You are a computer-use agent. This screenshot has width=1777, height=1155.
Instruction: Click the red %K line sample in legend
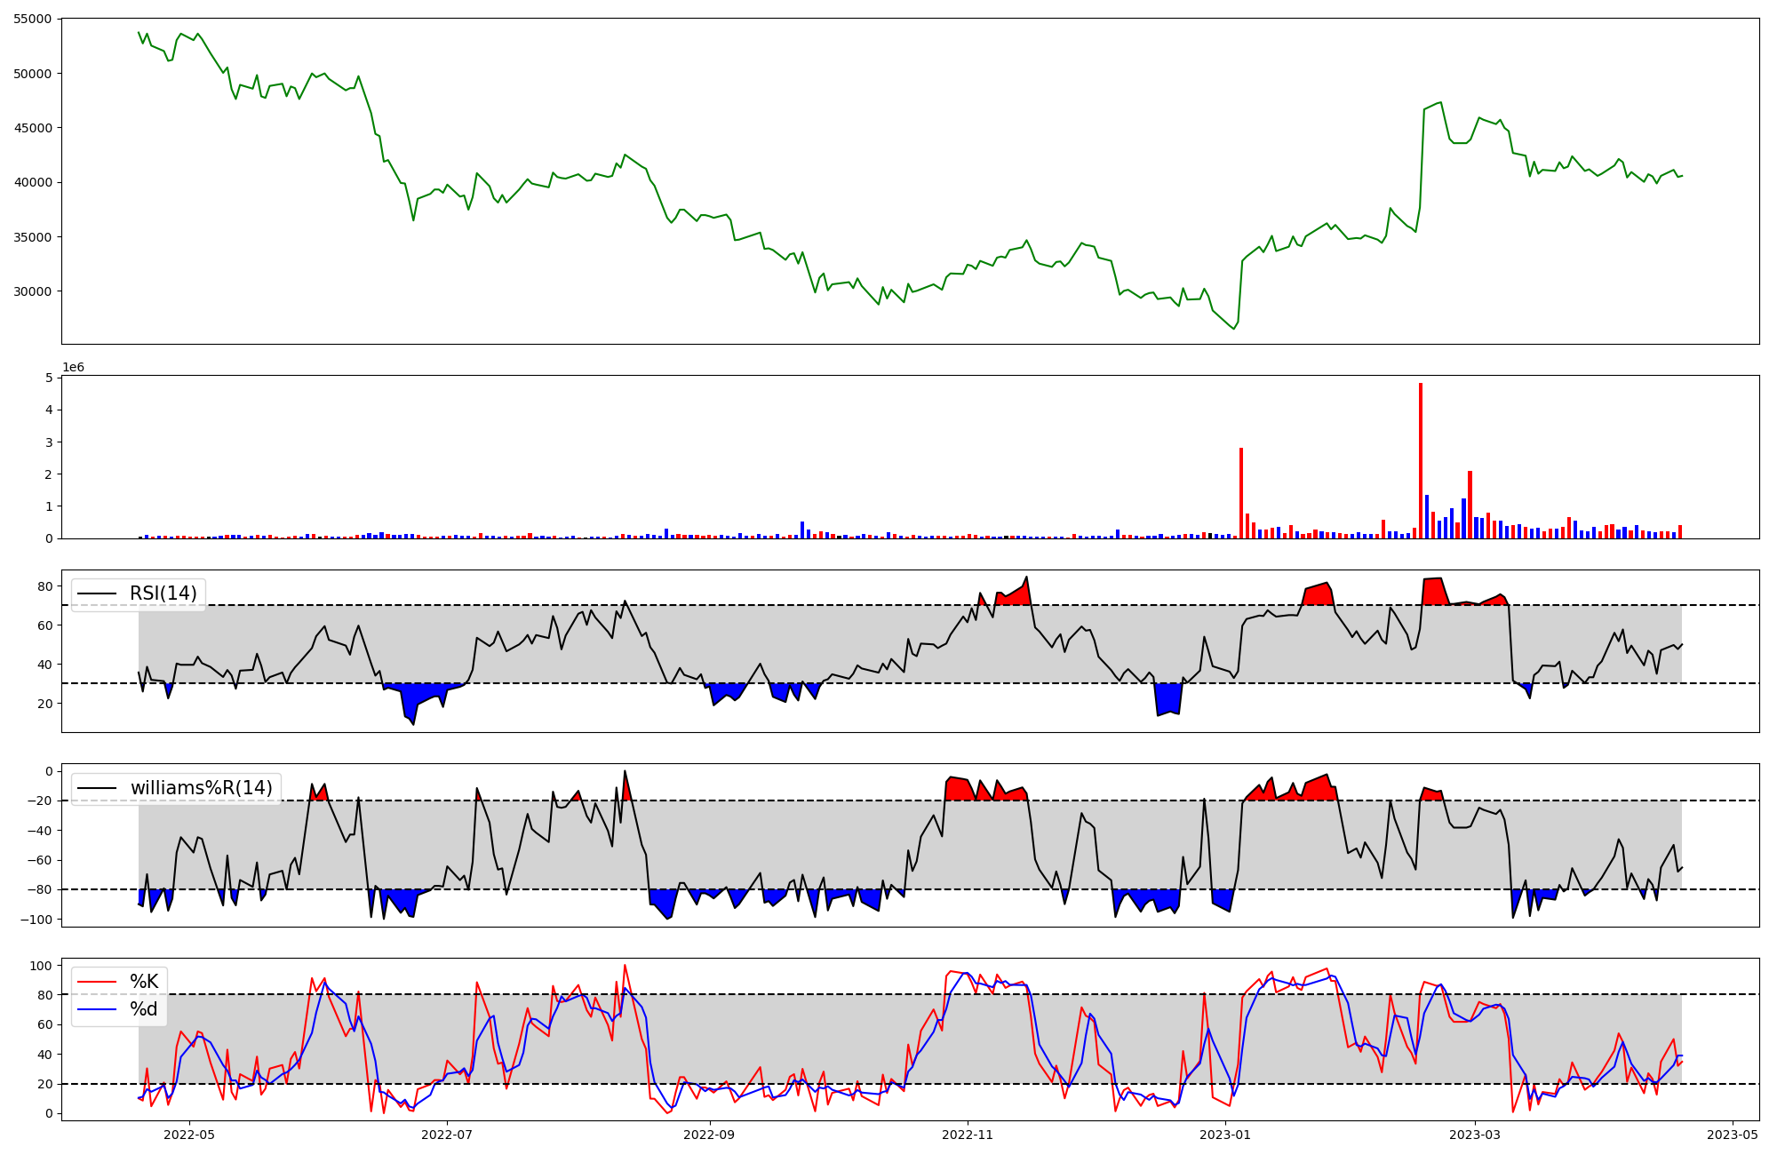tap(98, 982)
